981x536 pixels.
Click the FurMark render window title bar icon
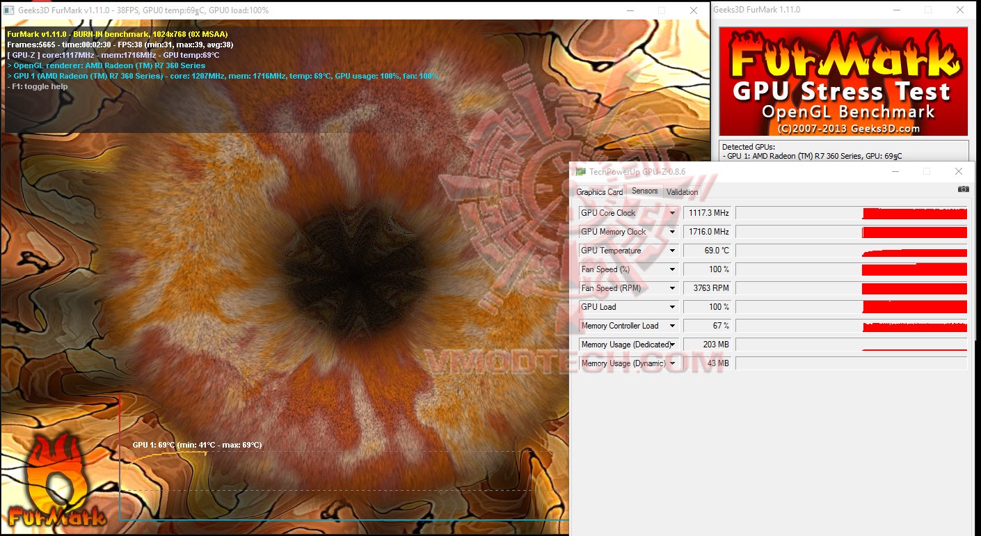tap(8, 10)
